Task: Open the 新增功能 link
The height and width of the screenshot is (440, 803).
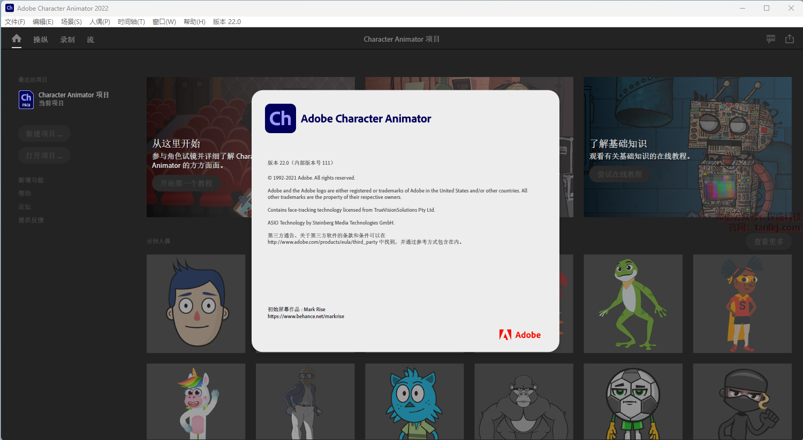Action: [x=31, y=180]
